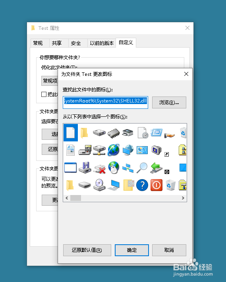Select the blank document icon
This screenshot has width=226, height=282.
(70, 133)
